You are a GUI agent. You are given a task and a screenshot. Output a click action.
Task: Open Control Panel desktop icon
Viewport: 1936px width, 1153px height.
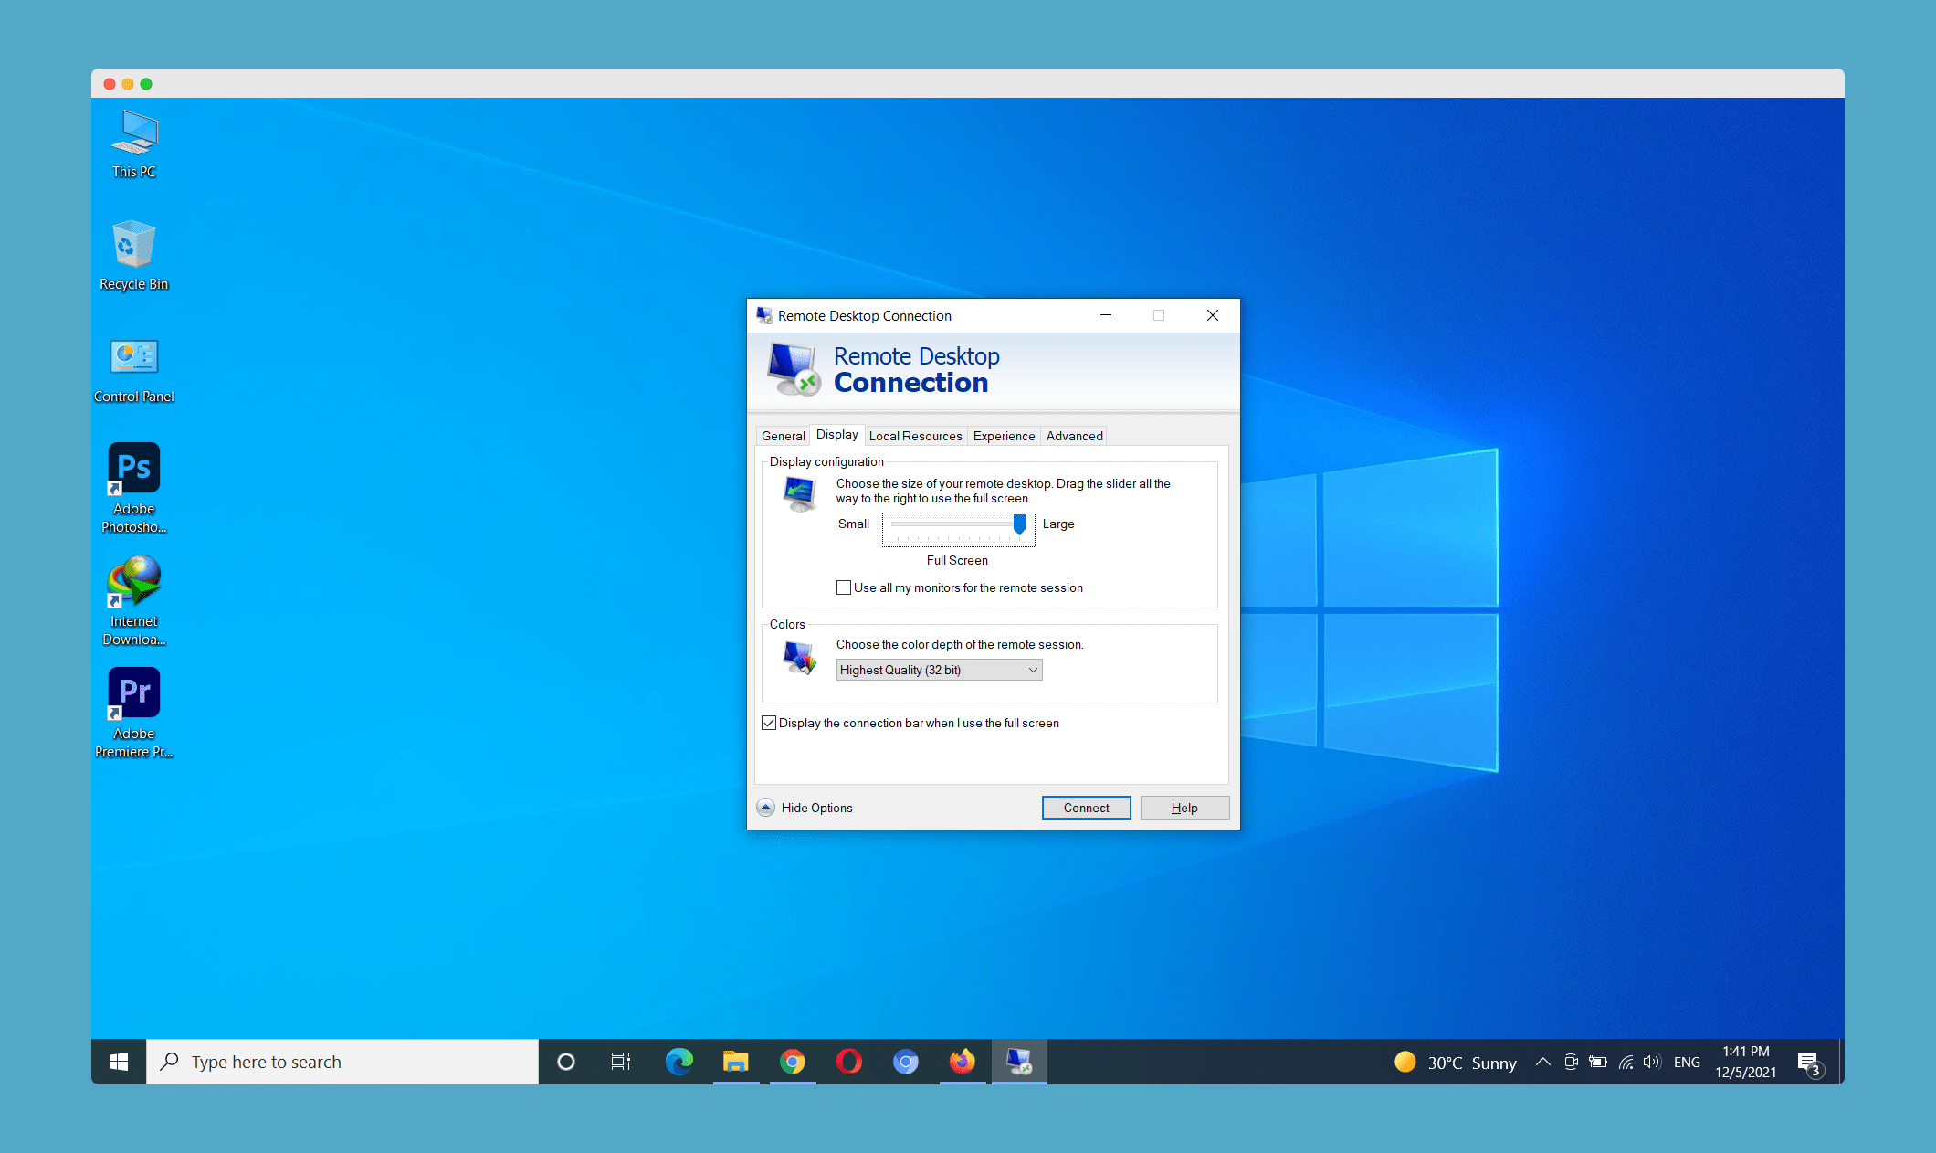tap(134, 357)
